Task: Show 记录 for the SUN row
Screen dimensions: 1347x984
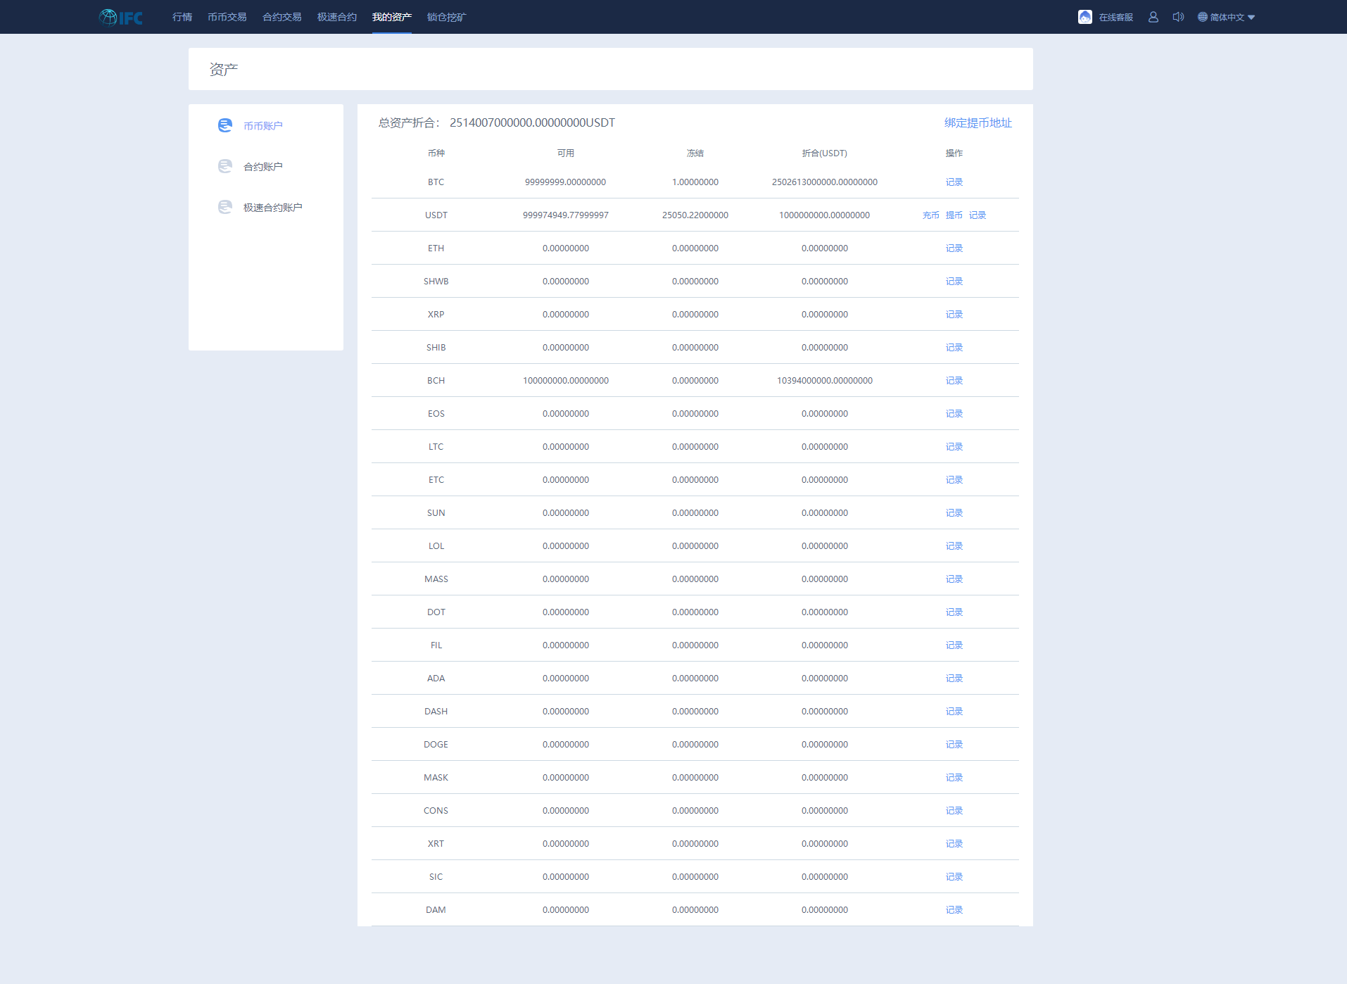Action: 954,512
